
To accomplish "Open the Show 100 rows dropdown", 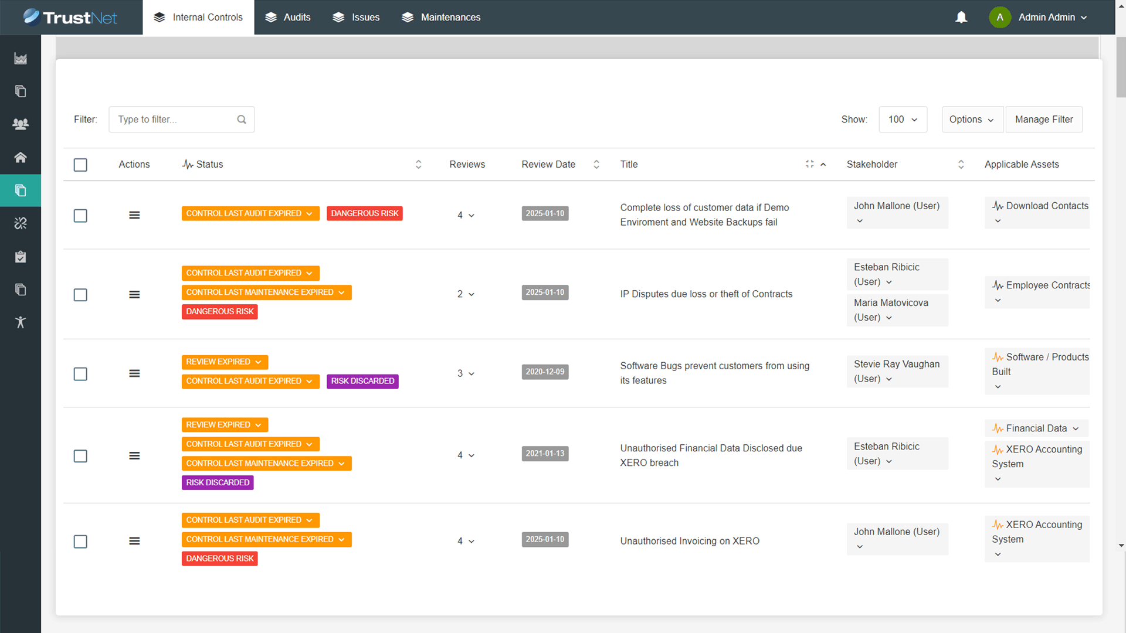I will (903, 120).
